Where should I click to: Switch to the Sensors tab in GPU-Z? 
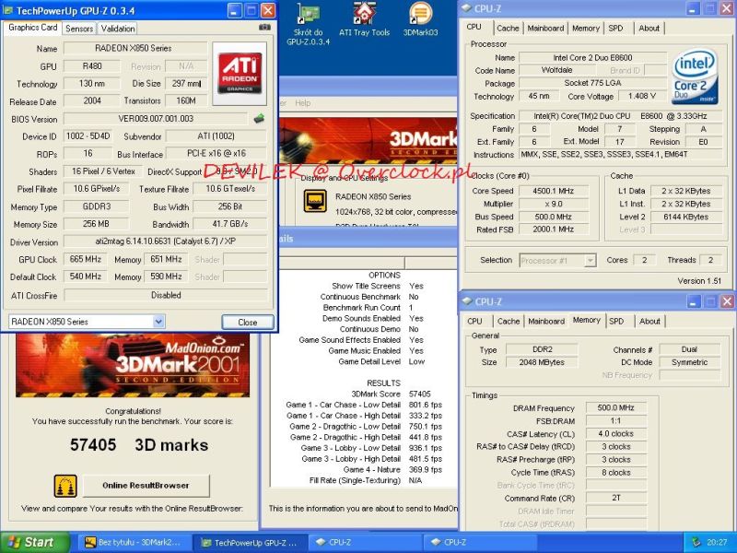click(79, 29)
